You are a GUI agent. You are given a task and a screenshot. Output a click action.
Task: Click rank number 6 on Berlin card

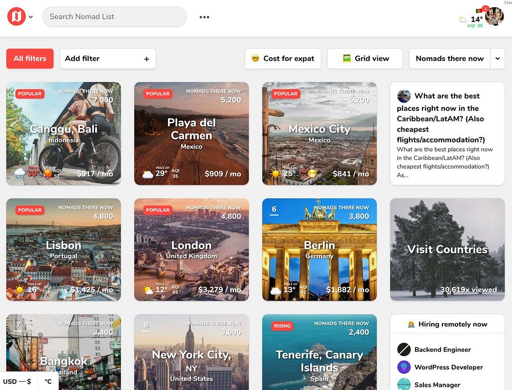pyautogui.click(x=274, y=210)
